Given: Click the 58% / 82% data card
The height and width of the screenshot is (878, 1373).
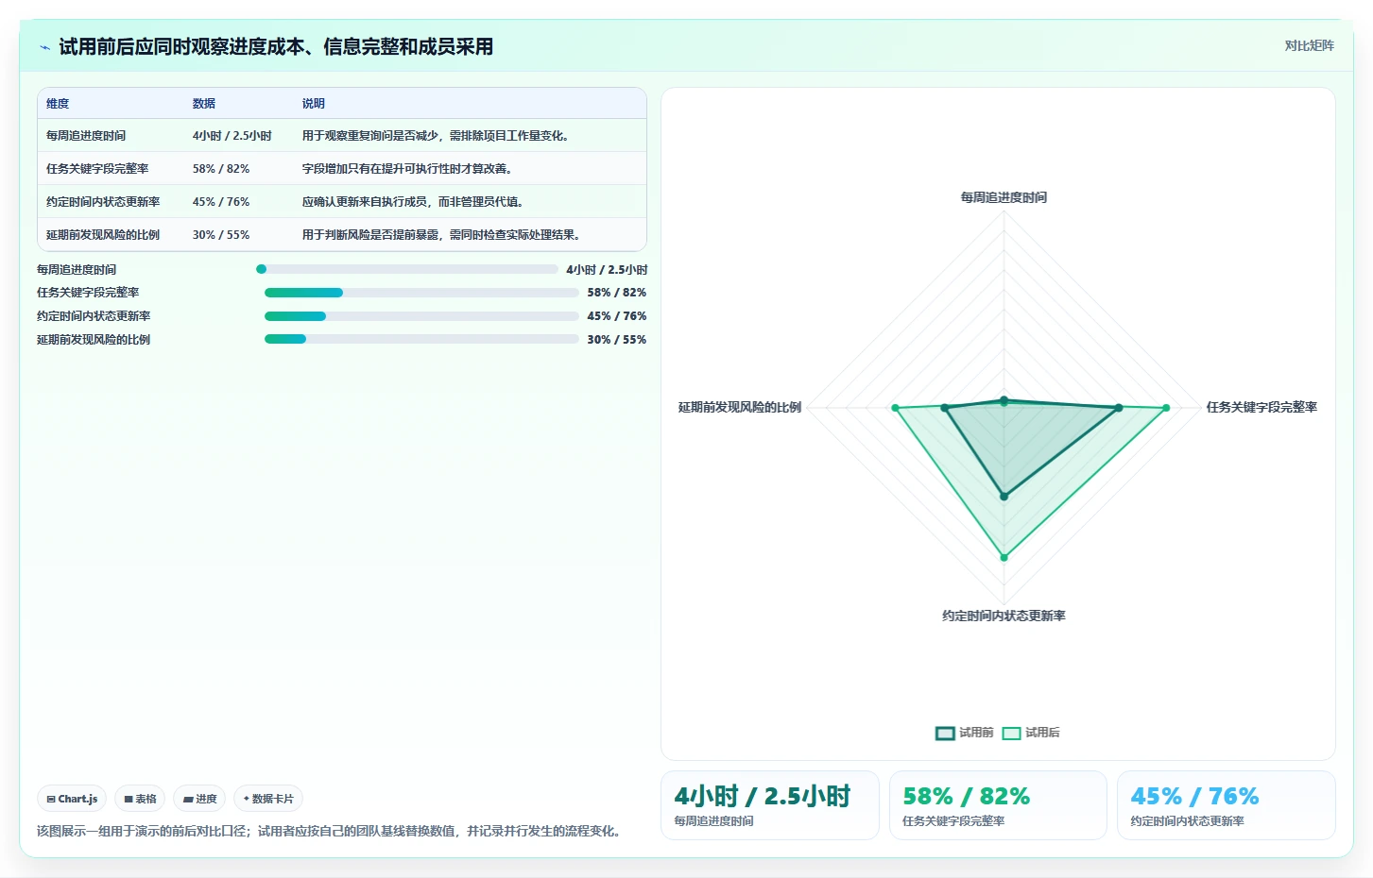Looking at the screenshot, I should (x=998, y=805).
